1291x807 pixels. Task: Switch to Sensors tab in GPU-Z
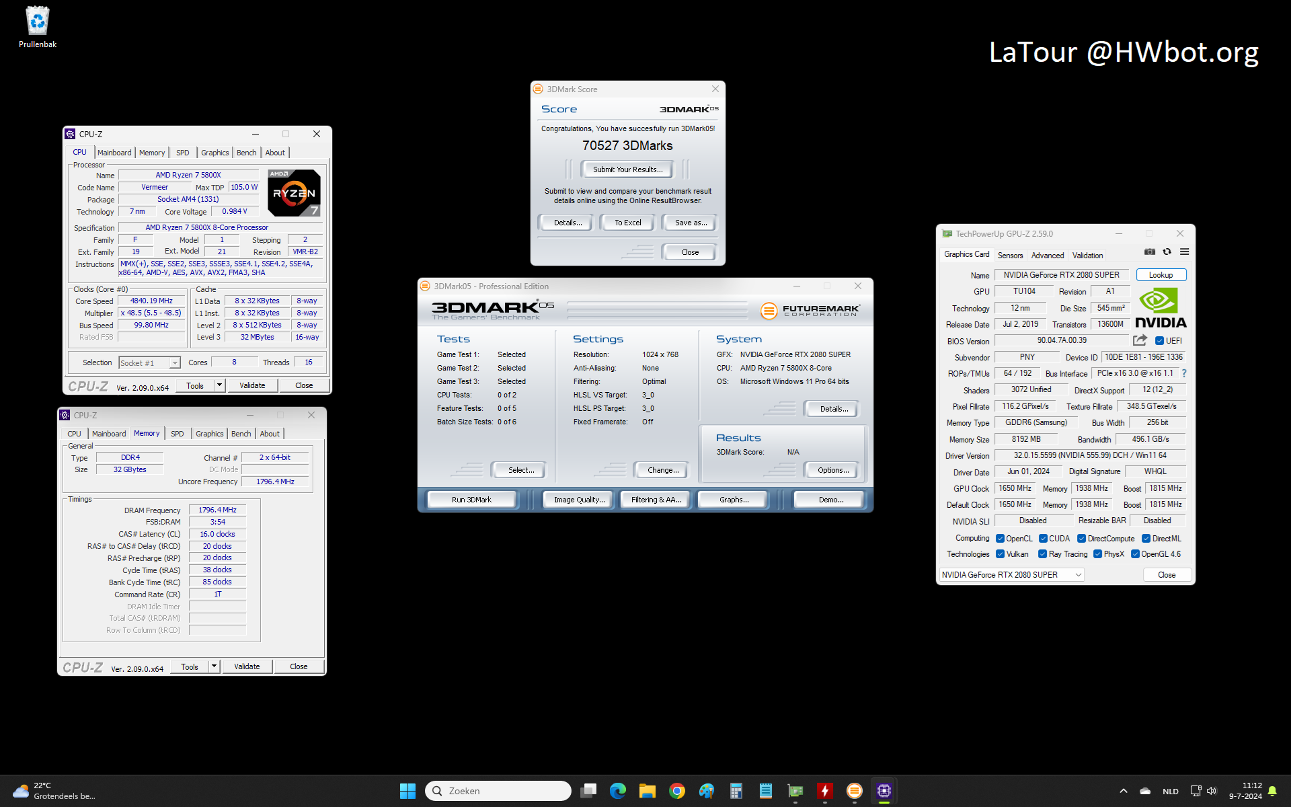coord(1010,256)
